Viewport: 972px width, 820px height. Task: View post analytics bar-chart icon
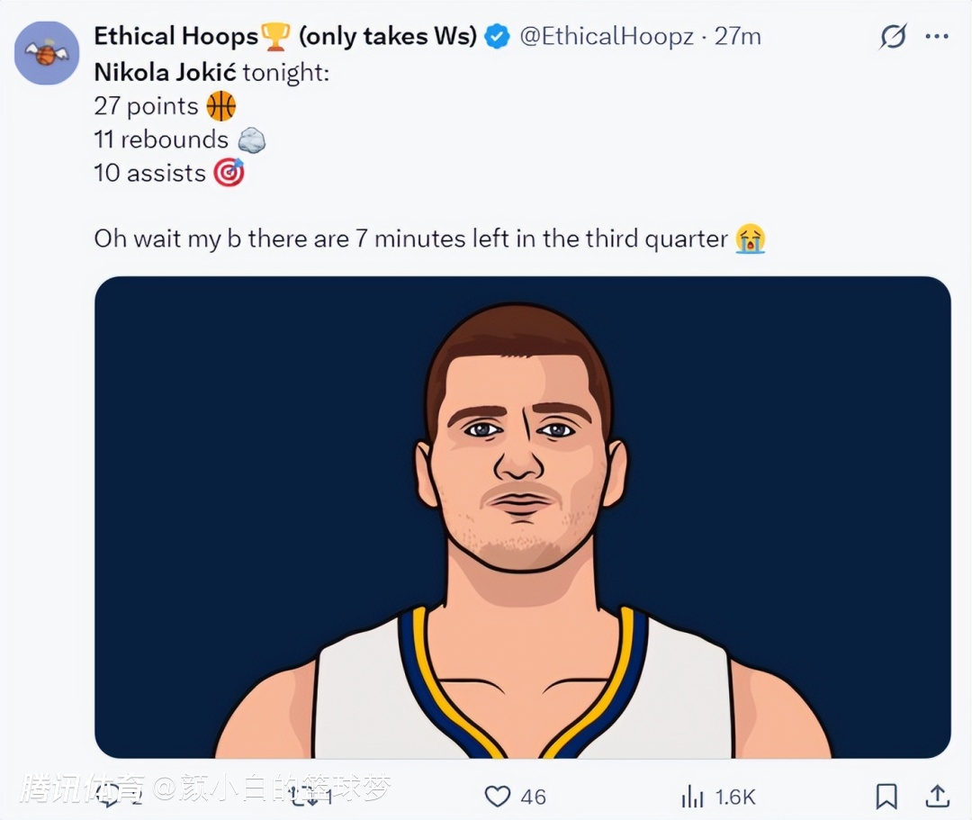tap(692, 796)
